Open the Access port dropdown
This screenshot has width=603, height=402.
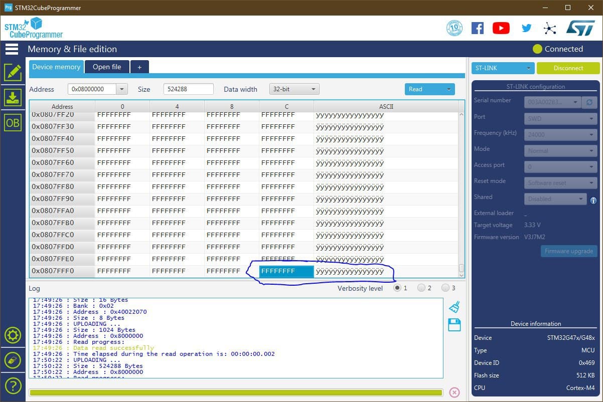coord(560,167)
